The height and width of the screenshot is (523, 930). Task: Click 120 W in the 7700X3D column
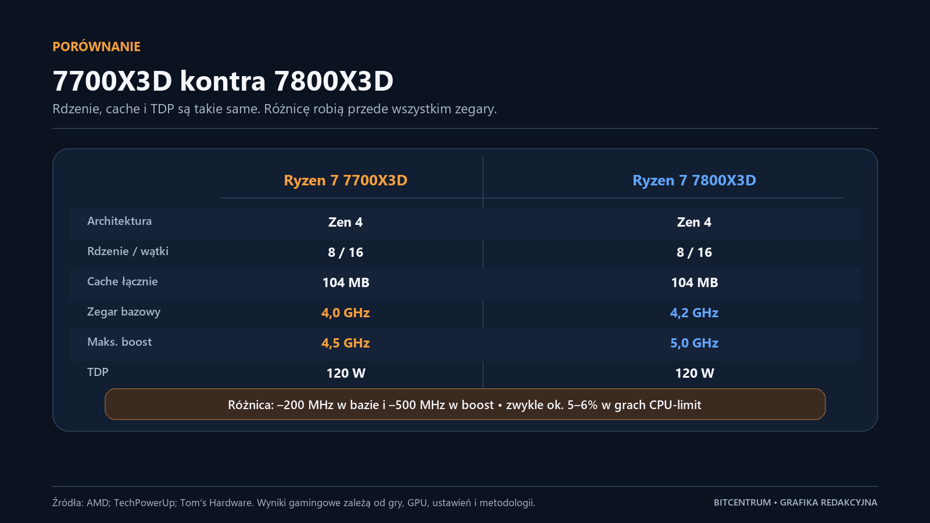[x=346, y=373]
